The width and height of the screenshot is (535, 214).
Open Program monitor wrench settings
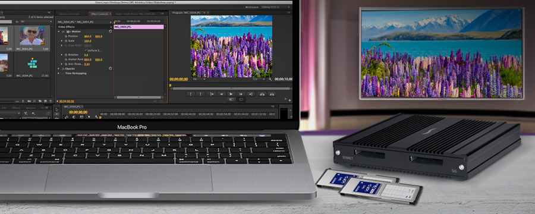click(270, 79)
